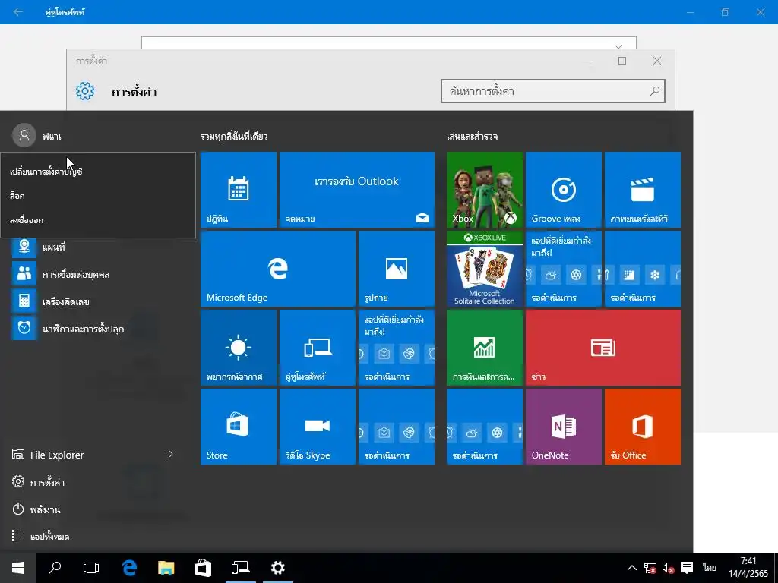Click the Windows Start button in taskbar

coord(18,568)
